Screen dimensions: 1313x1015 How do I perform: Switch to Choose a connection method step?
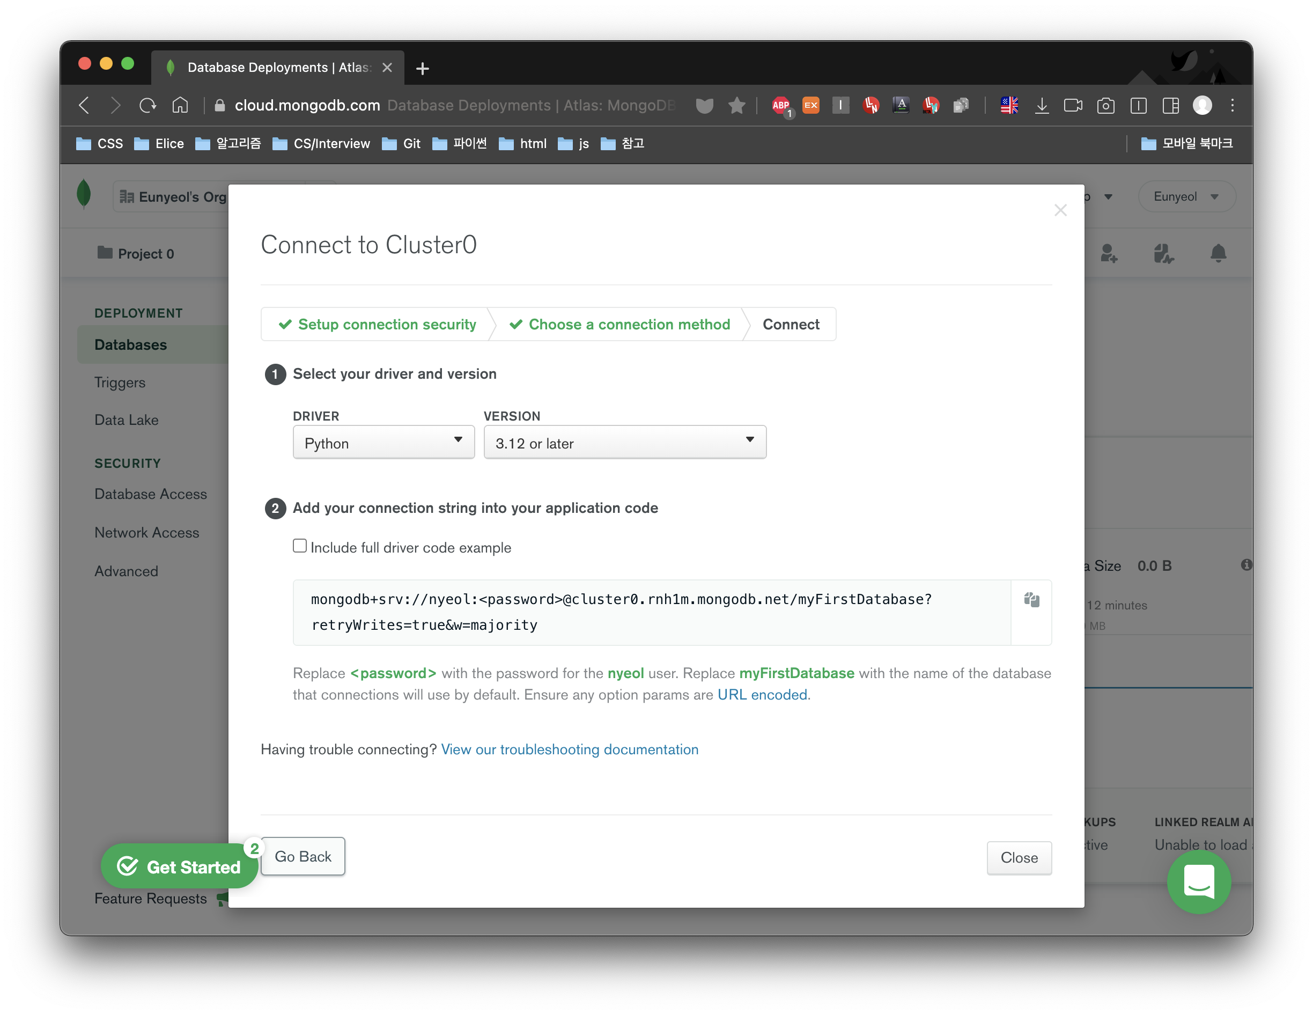pos(619,325)
